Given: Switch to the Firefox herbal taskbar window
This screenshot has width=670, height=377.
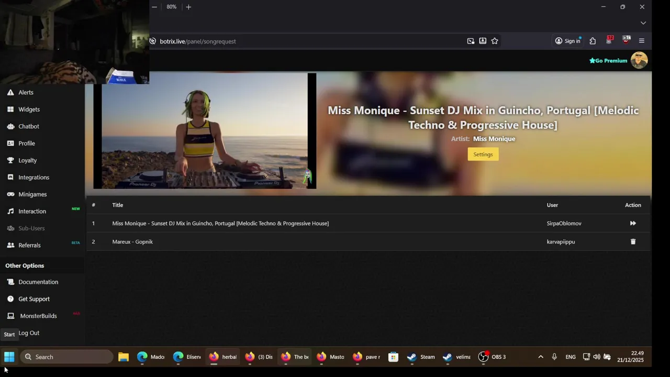Looking at the screenshot, I should pyautogui.click(x=223, y=357).
